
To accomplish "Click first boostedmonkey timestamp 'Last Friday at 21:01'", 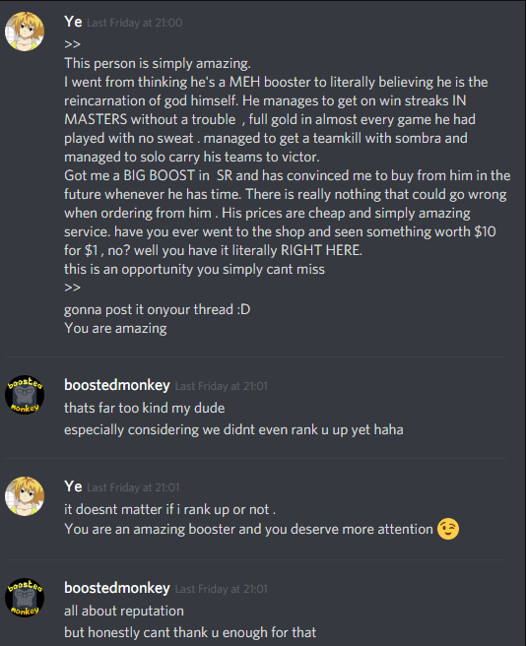I will pyautogui.click(x=222, y=386).
